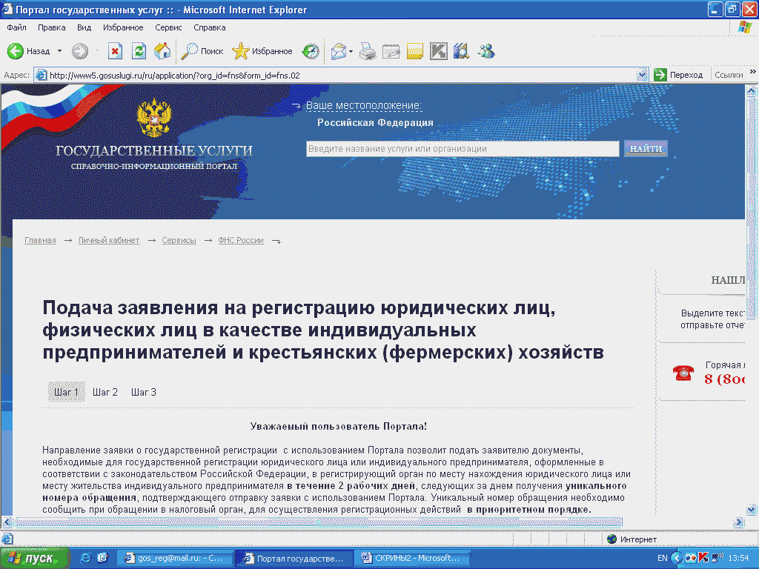
Task: Open the address bar URL dropdown
Action: [x=642, y=74]
